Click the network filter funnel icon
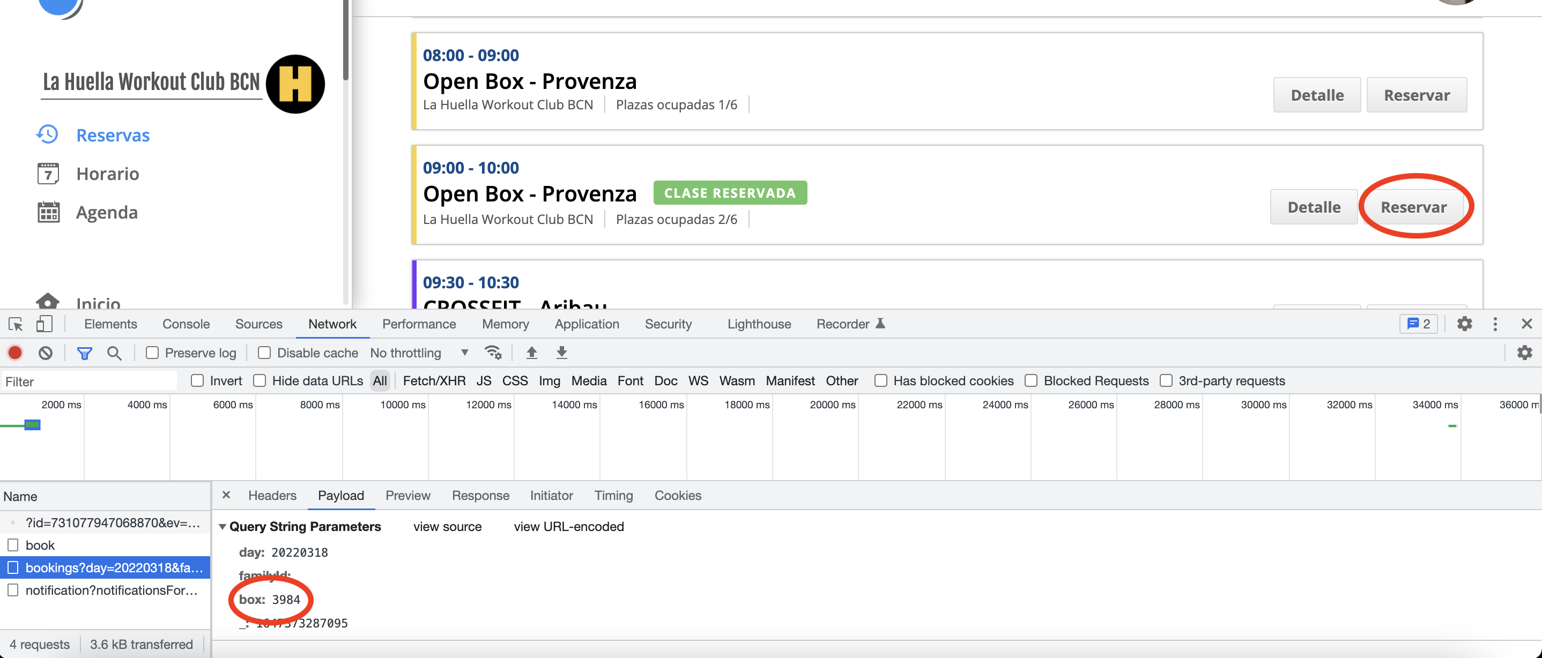The height and width of the screenshot is (658, 1542). pyautogui.click(x=84, y=353)
